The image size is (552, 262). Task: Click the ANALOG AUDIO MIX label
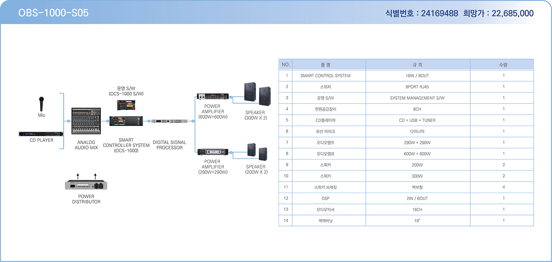pyautogui.click(x=86, y=145)
